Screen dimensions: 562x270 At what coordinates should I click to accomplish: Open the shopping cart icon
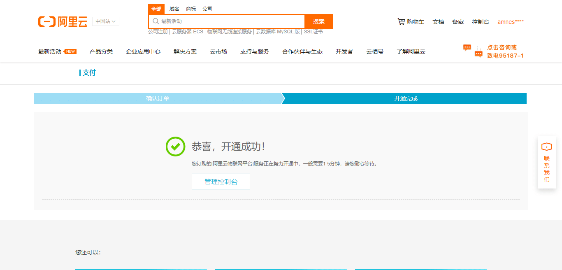pos(401,22)
